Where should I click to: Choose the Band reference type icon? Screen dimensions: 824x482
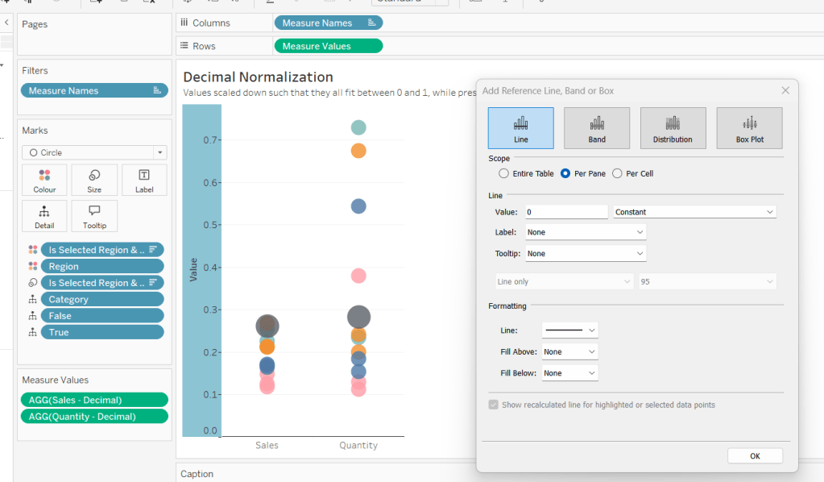596,127
